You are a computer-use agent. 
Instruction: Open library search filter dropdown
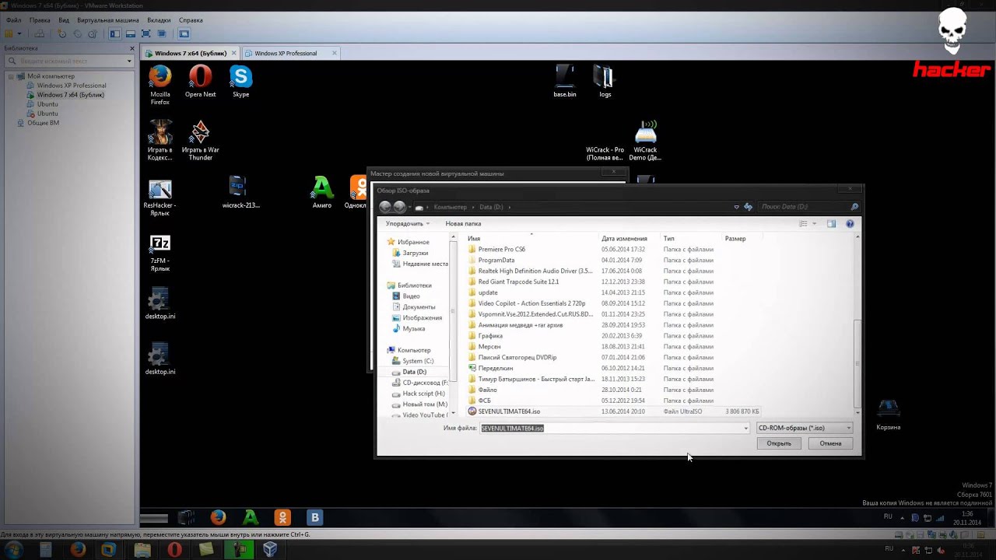pos(129,61)
